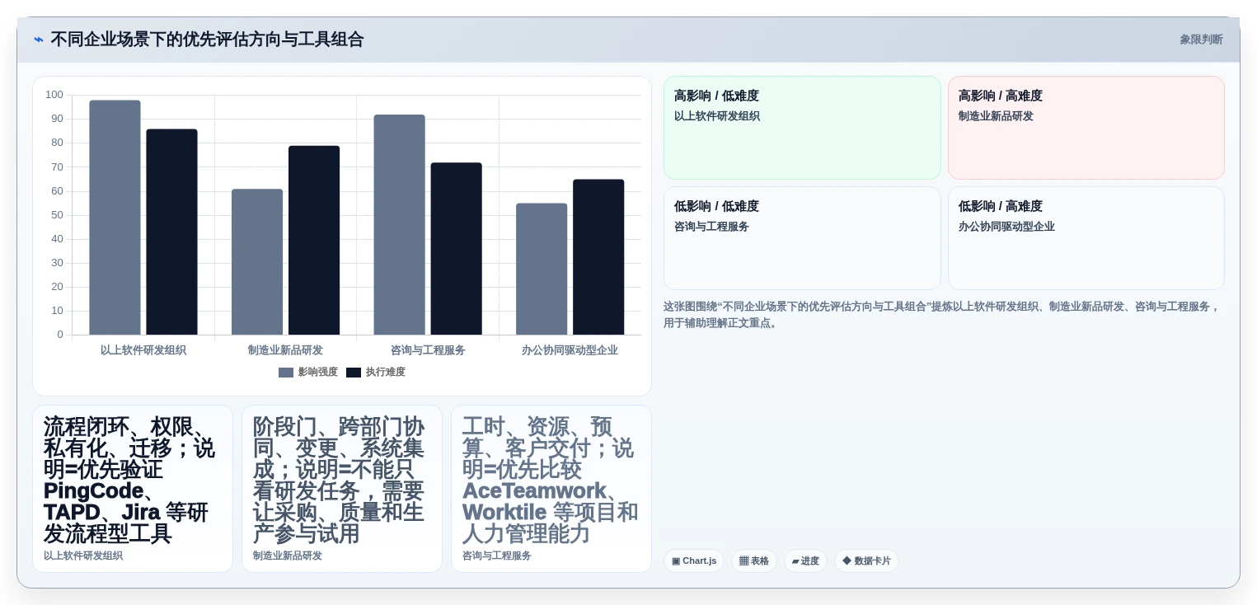Image resolution: width=1257 pixels, height=605 pixels.
Task: Toggle the 执行难度 legend swatch
Action: click(354, 373)
